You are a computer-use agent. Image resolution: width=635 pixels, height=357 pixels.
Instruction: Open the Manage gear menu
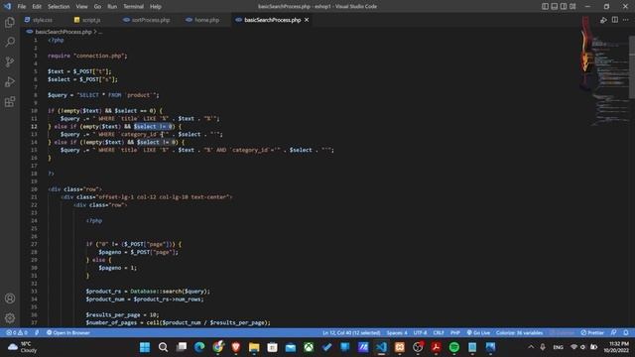tap(10, 318)
